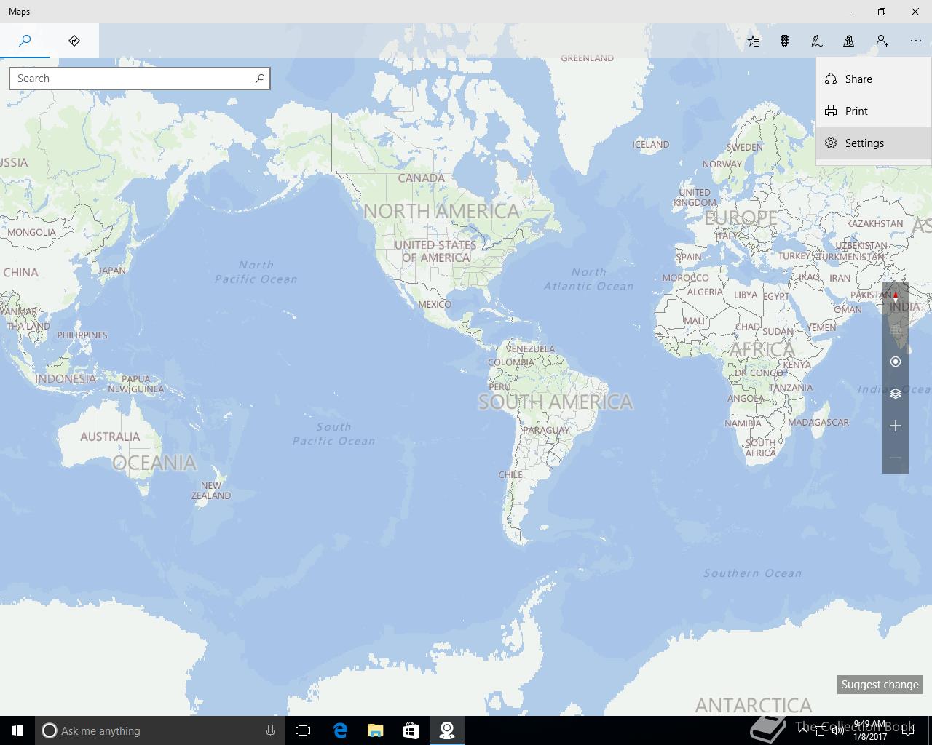Open the Action Center notification icon

[908, 730]
